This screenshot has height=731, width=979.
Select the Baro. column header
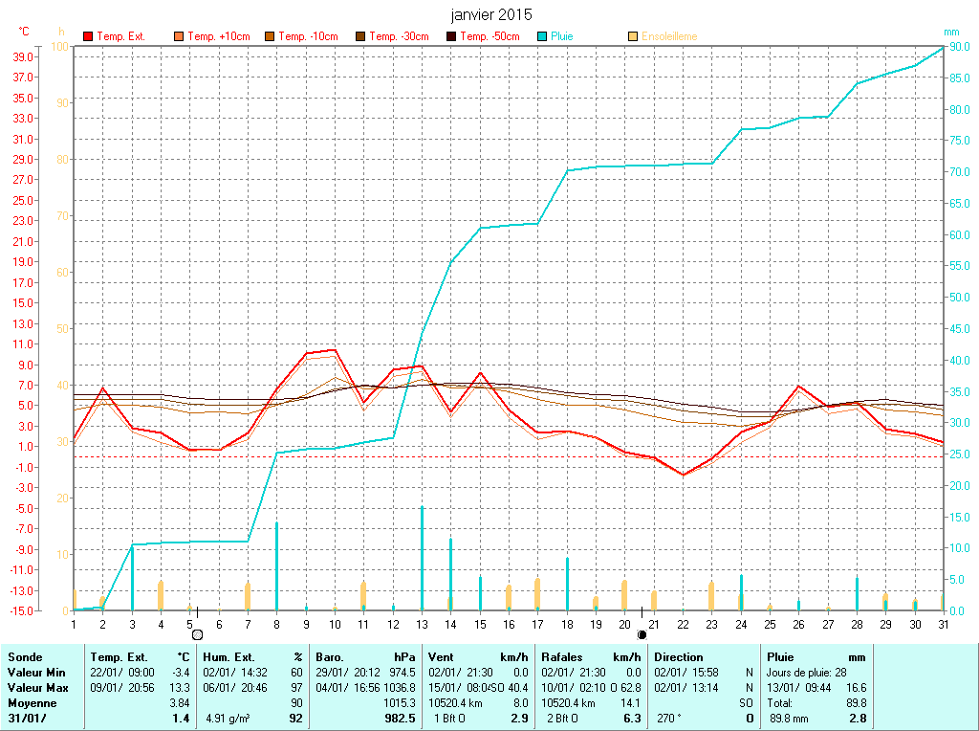click(x=330, y=657)
